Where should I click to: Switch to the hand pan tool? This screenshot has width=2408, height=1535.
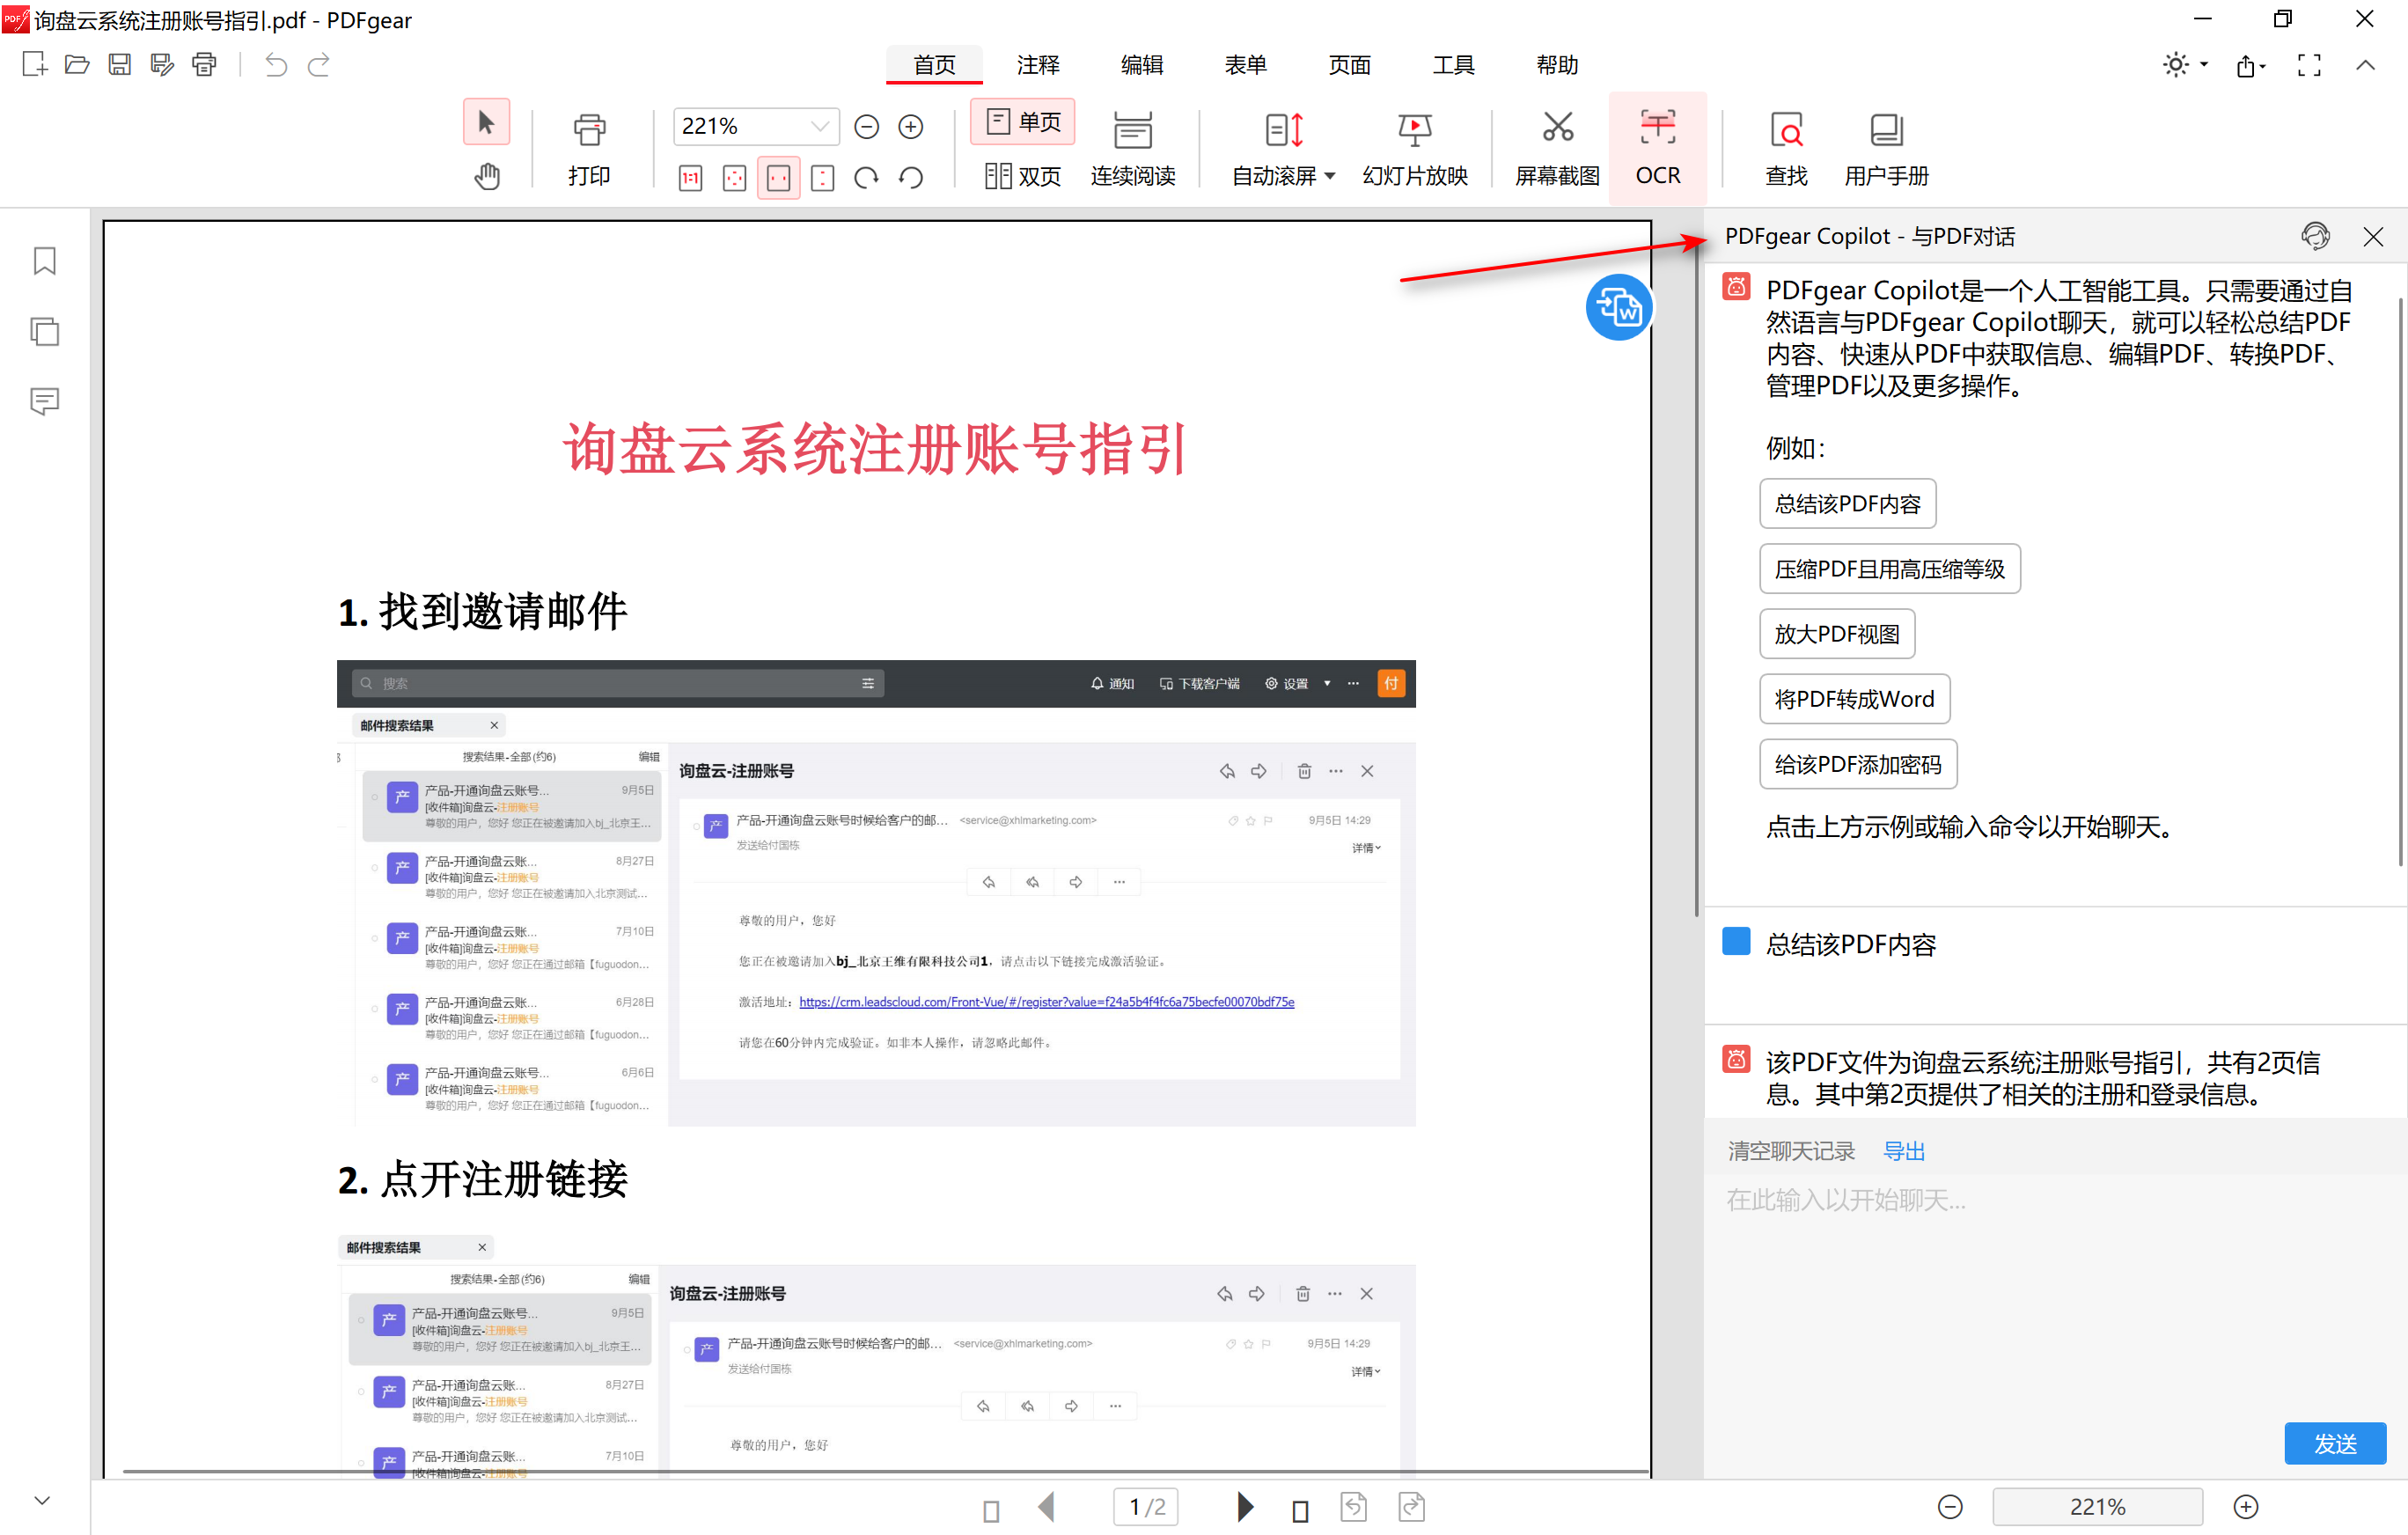pyautogui.click(x=487, y=177)
